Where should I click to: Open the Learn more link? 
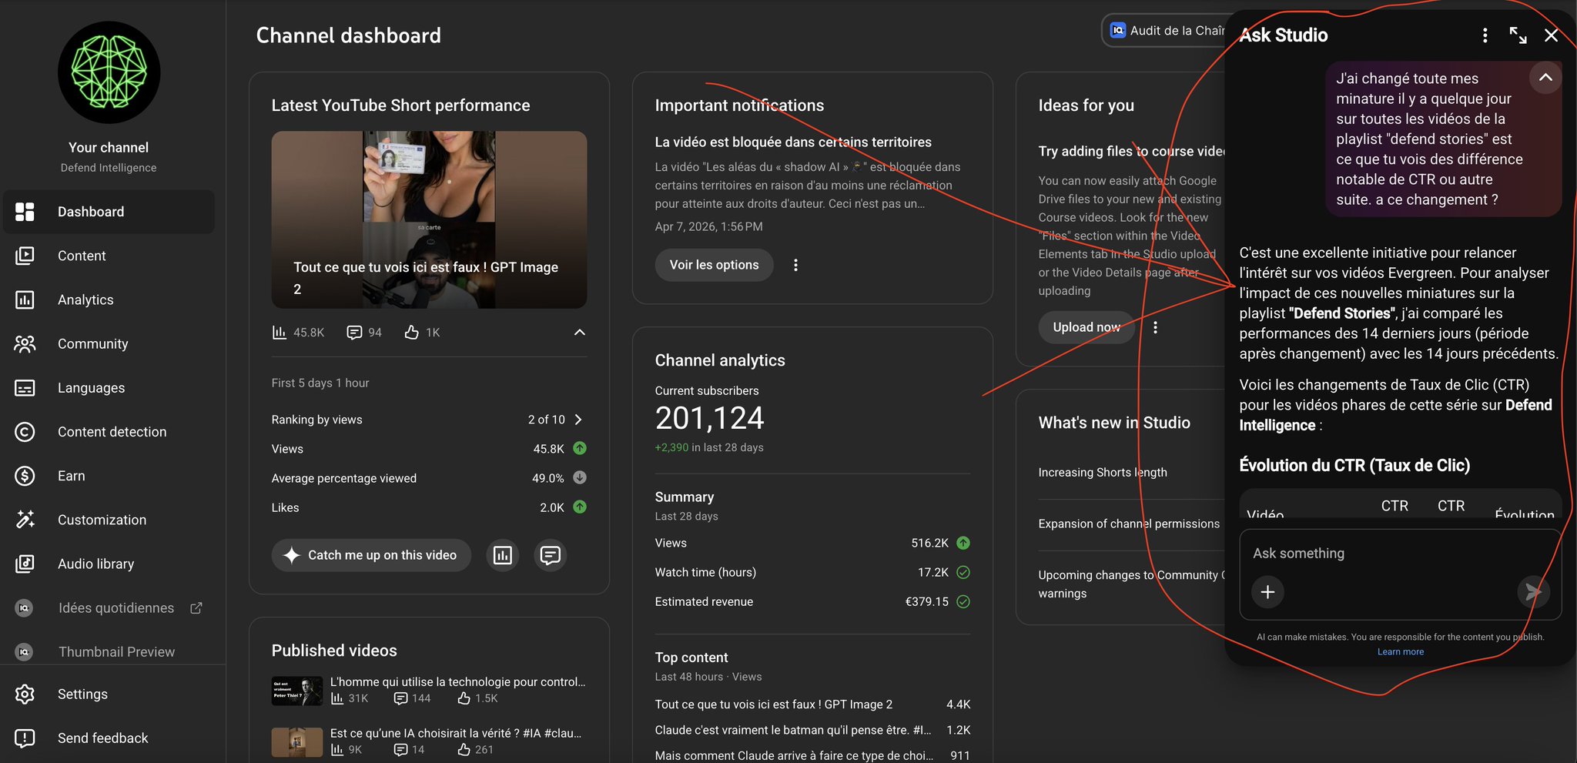click(x=1401, y=652)
